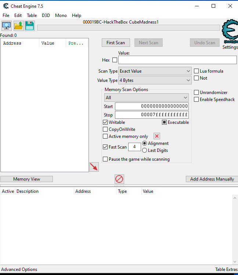Maximize the Cheat Engine window
This screenshot has width=238, height=275.
213,6
